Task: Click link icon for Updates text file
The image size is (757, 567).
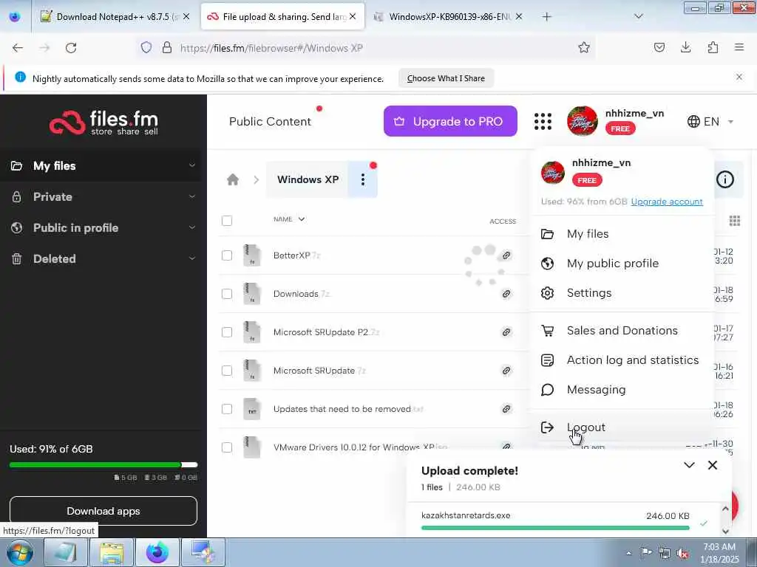Action: (x=506, y=409)
